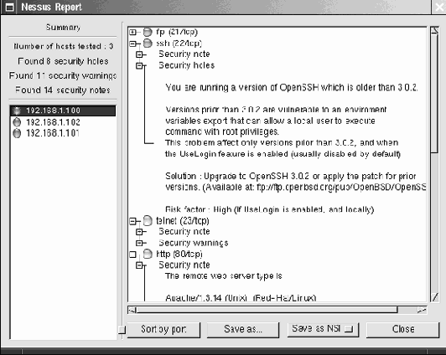Select Security warnings label under telnet
Image resolution: width=446 pixels, height=355 pixels.
tap(194, 243)
